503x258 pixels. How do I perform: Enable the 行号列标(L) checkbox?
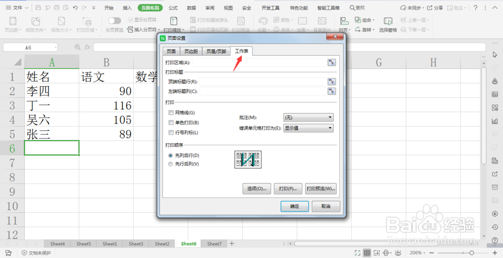[x=171, y=133]
